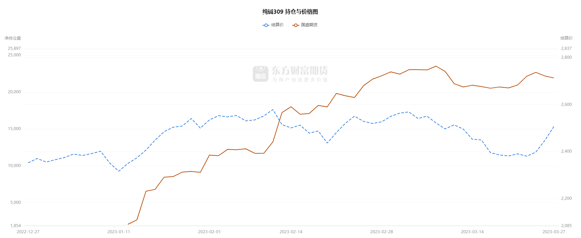Click the 25,897 maximum label on the left axis

pos(14,48)
